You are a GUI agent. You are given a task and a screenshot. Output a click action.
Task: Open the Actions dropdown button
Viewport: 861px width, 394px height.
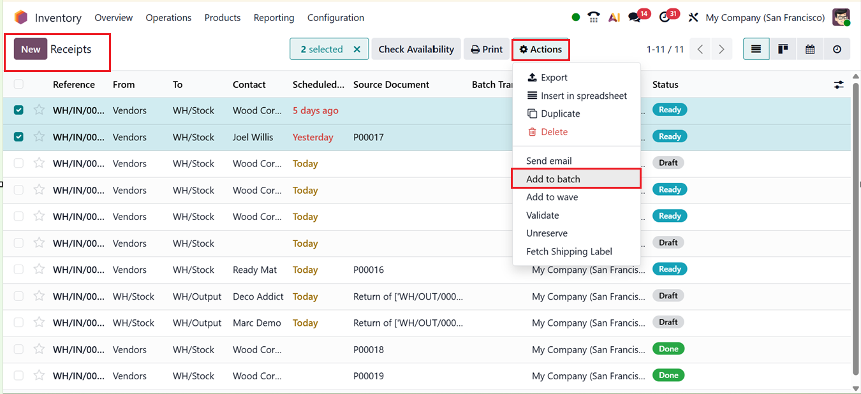click(540, 49)
